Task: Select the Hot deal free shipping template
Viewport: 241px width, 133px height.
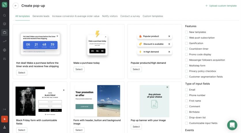Action: tap(22, 73)
